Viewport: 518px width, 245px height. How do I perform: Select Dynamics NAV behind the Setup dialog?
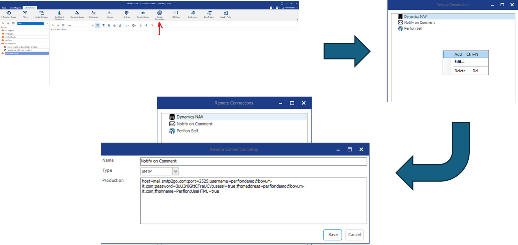[x=234, y=117]
